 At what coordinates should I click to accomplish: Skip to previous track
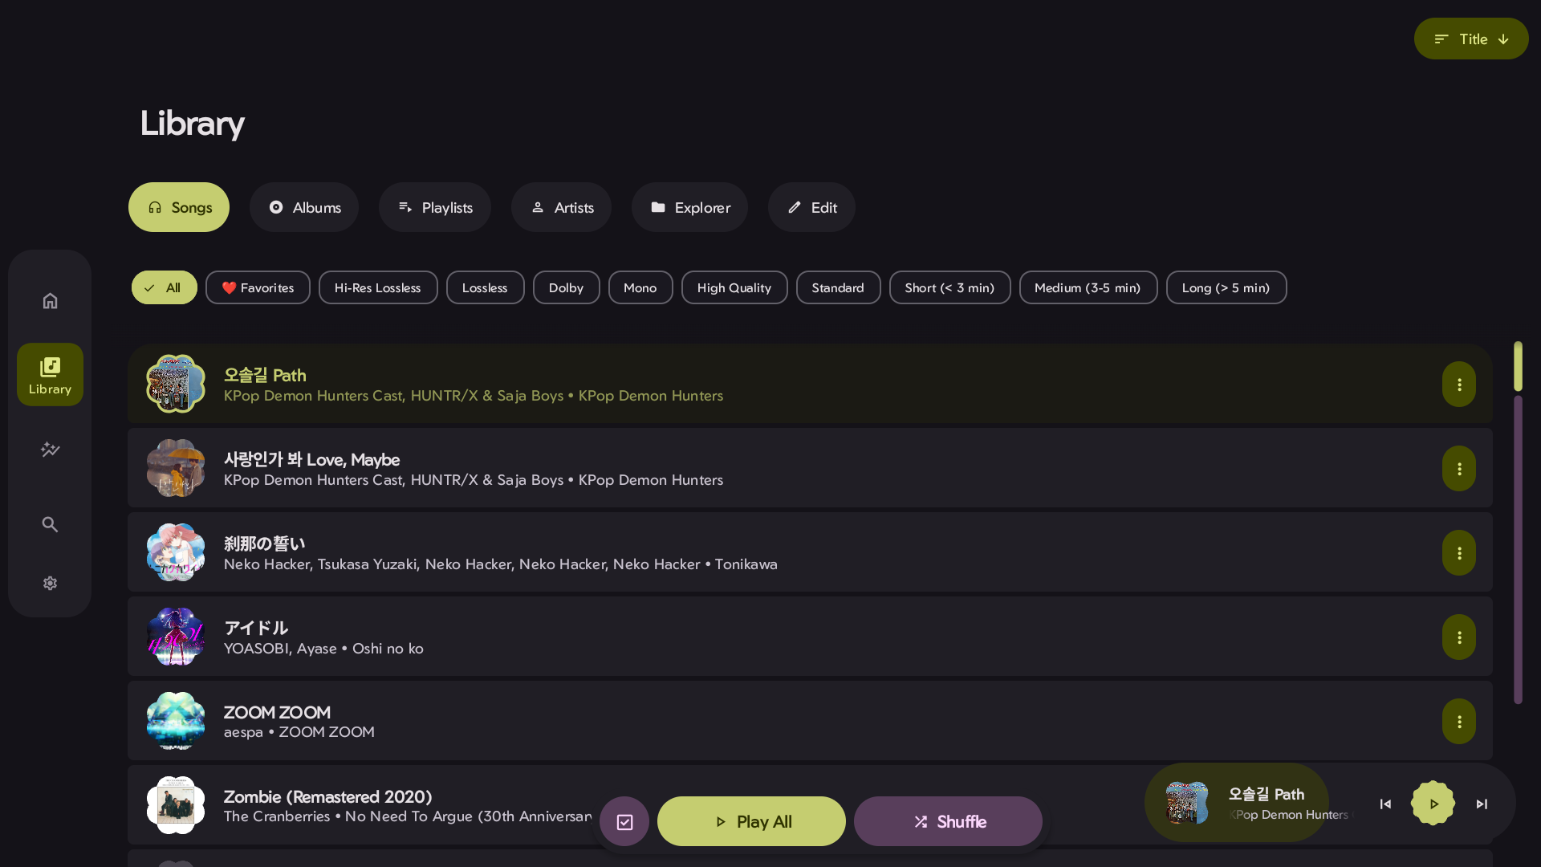coord(1385,804)
